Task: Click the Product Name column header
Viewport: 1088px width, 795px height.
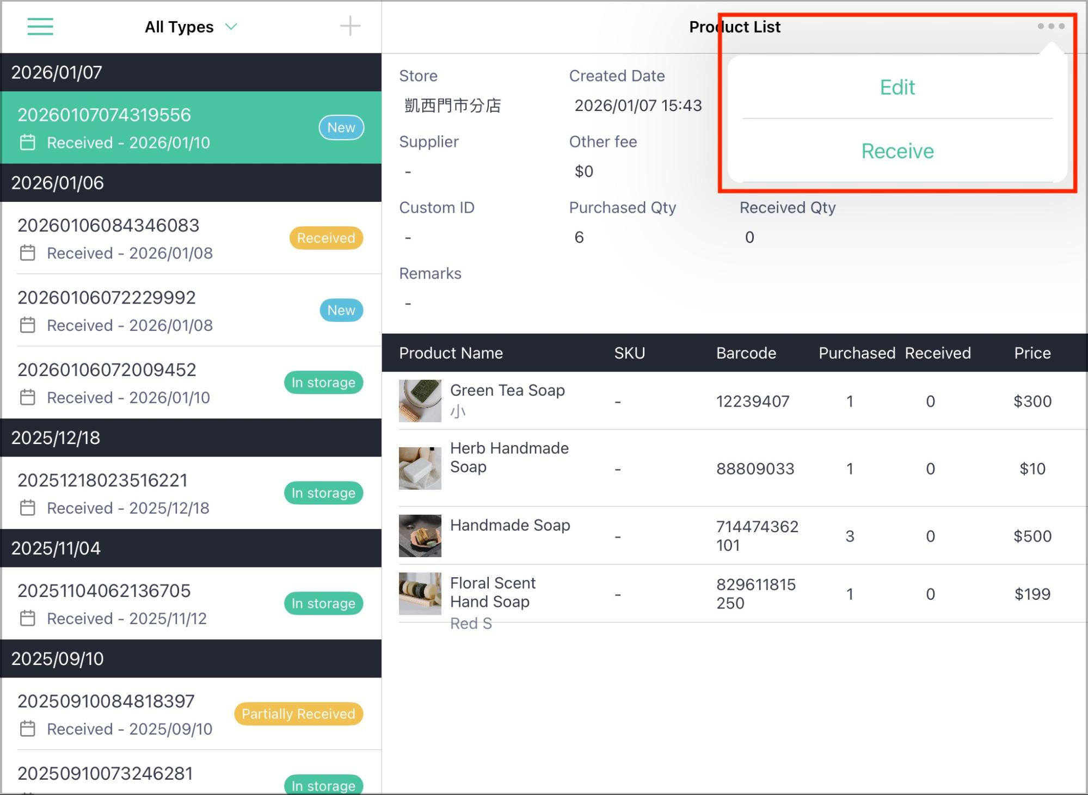Action: [x=451, y=353]
